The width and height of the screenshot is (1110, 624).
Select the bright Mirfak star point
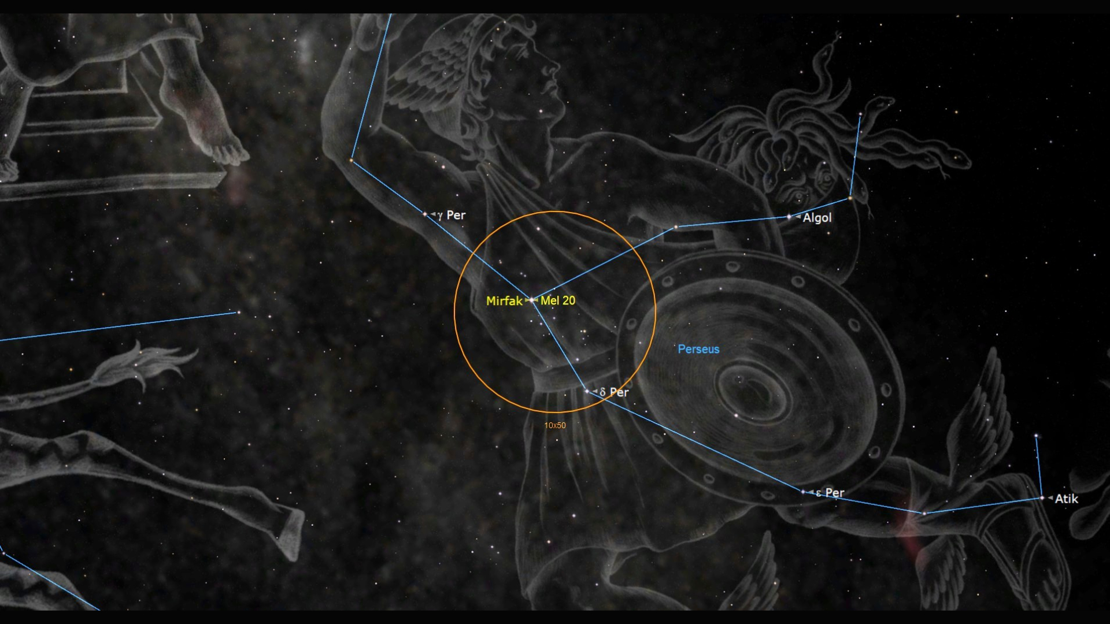[x=531, y=300]
